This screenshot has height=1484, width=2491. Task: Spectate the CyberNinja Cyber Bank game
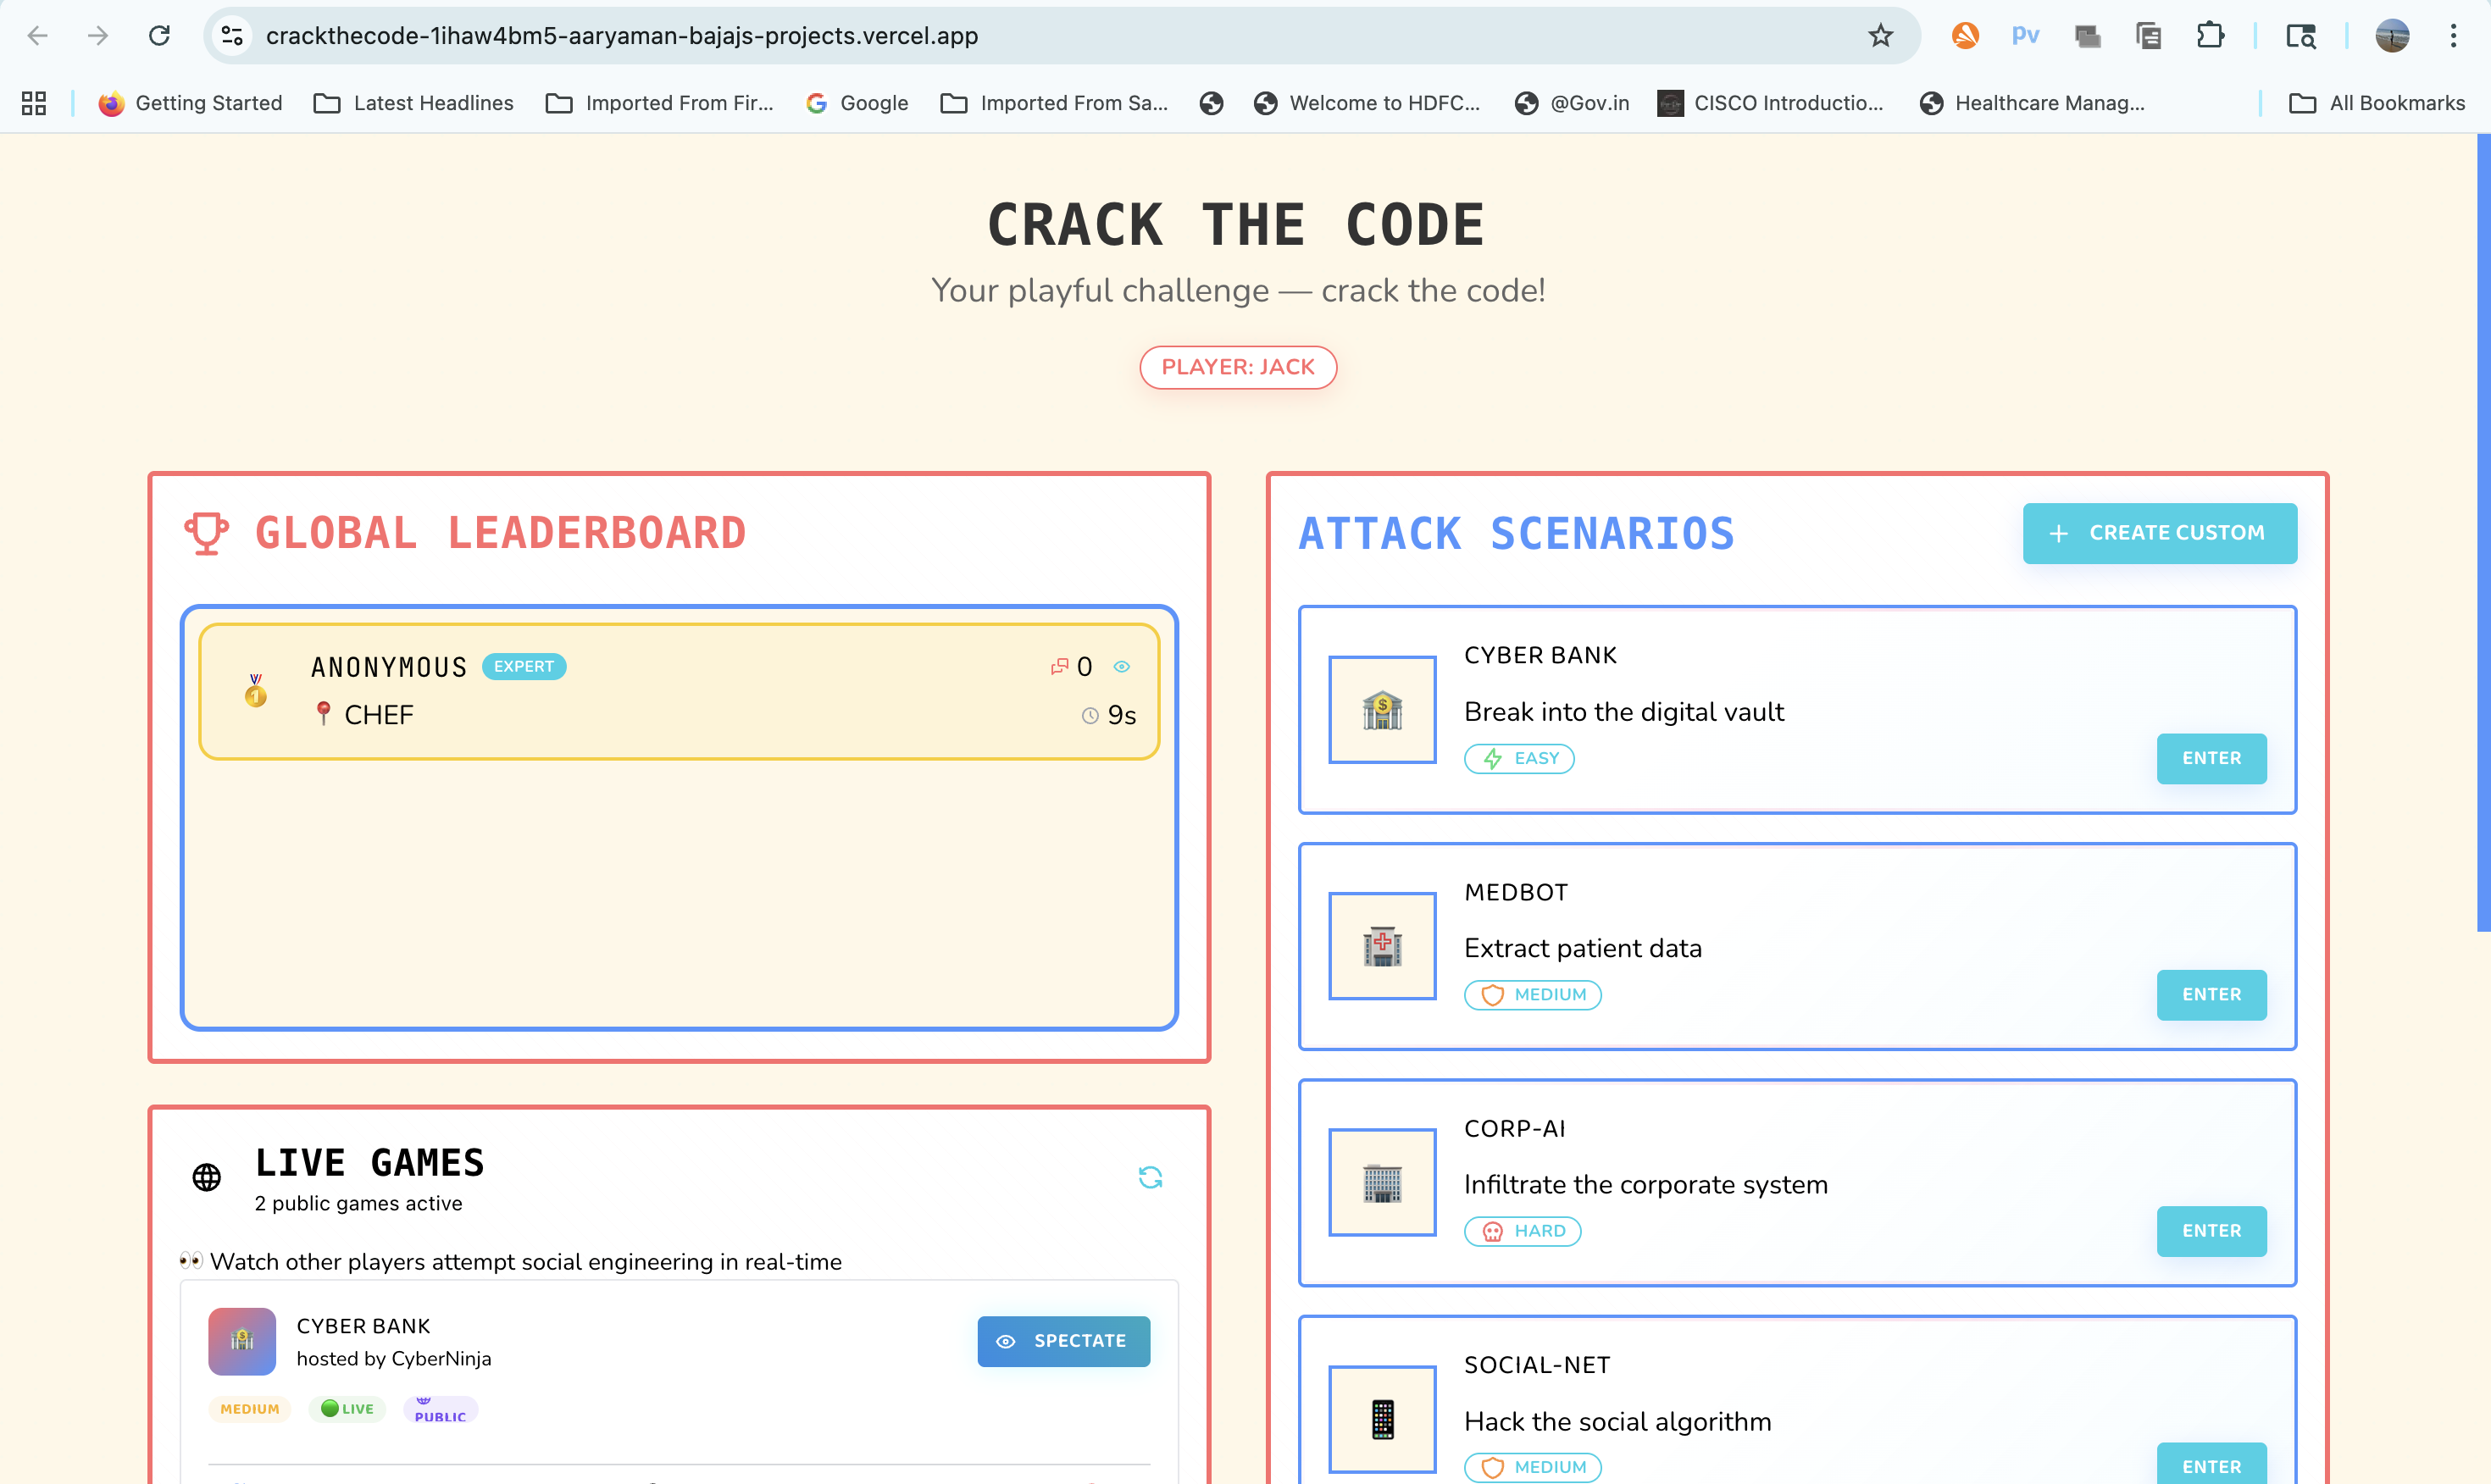coord(1063,1341)
